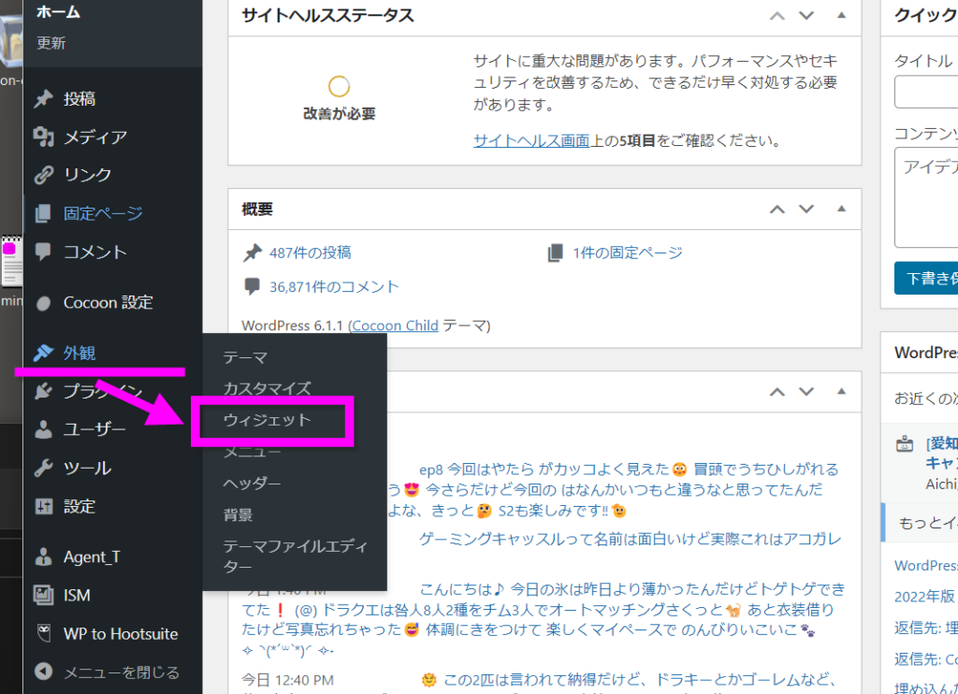
Task: Click the wrench icon beside ツール
Action: [43, 468]
